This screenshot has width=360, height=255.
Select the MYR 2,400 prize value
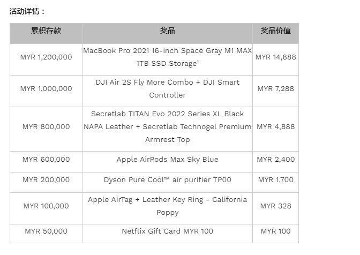click(x=275, y=160)
